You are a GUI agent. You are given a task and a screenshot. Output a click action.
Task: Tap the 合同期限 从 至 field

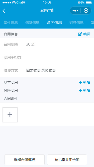point(47,45)
